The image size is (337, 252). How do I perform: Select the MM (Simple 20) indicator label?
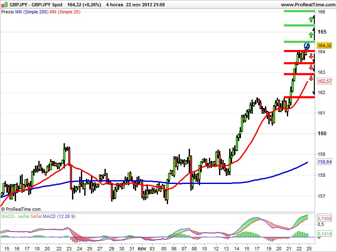(65, 12)
